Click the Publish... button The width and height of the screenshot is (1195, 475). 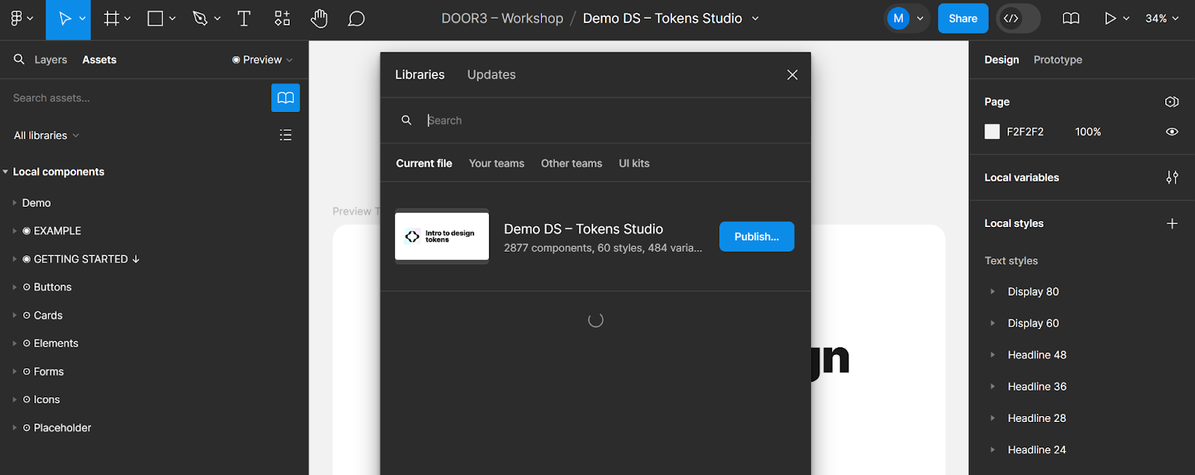(757, 237)
